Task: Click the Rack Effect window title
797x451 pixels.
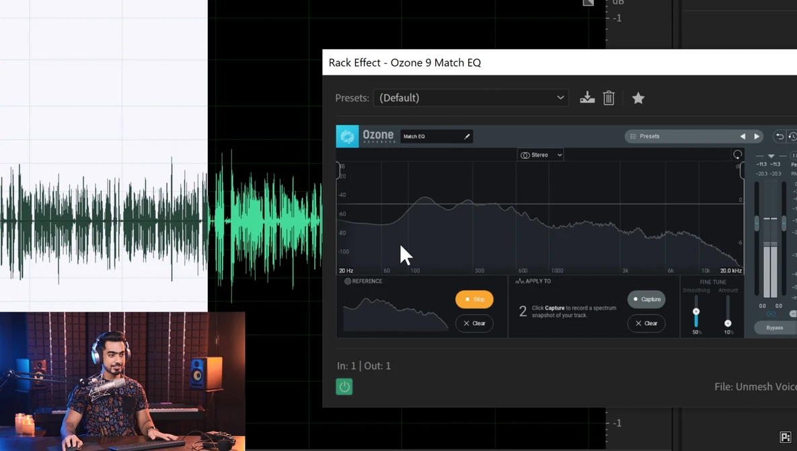Action: [x=405, y=63]
